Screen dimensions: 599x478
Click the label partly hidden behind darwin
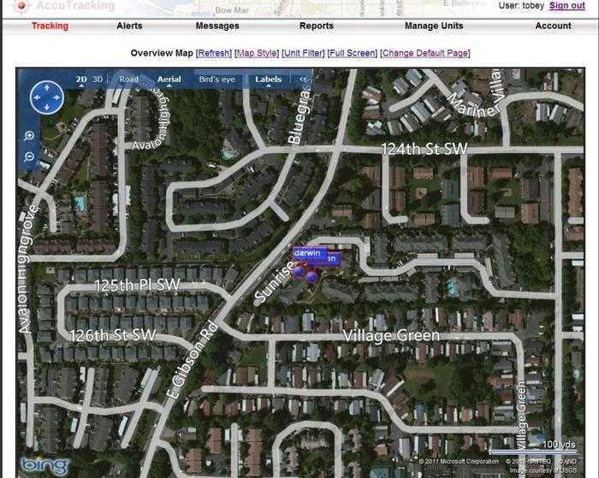(333, 259)
